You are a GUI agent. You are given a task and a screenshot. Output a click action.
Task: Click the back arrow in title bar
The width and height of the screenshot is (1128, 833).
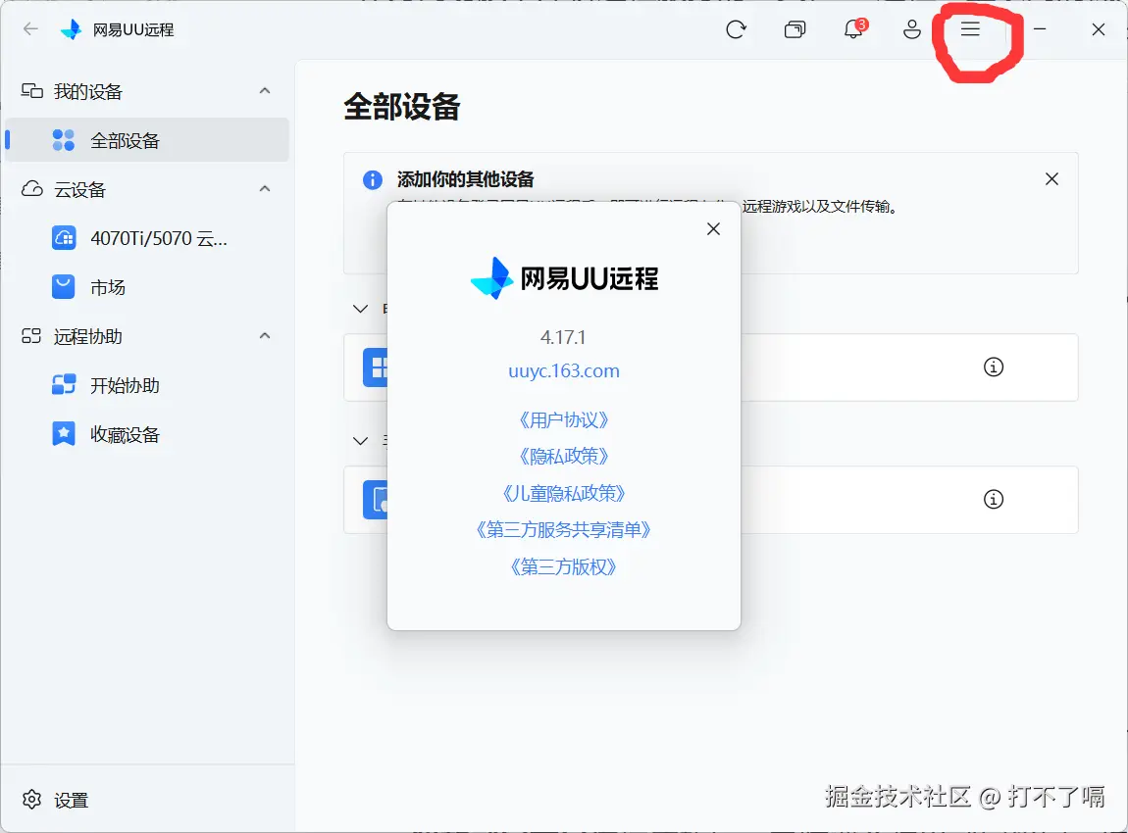[30, 28]
